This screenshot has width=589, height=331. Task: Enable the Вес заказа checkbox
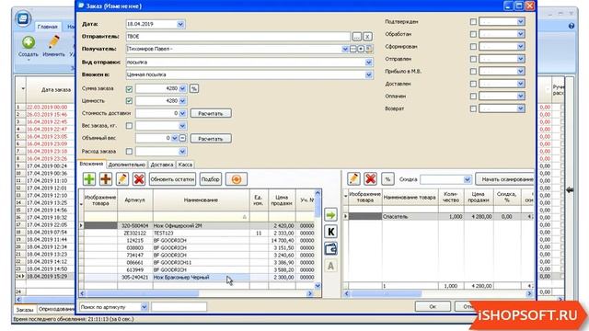[129, 126]
